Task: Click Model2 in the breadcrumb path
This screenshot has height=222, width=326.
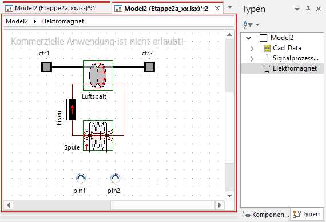Action: 17,21
